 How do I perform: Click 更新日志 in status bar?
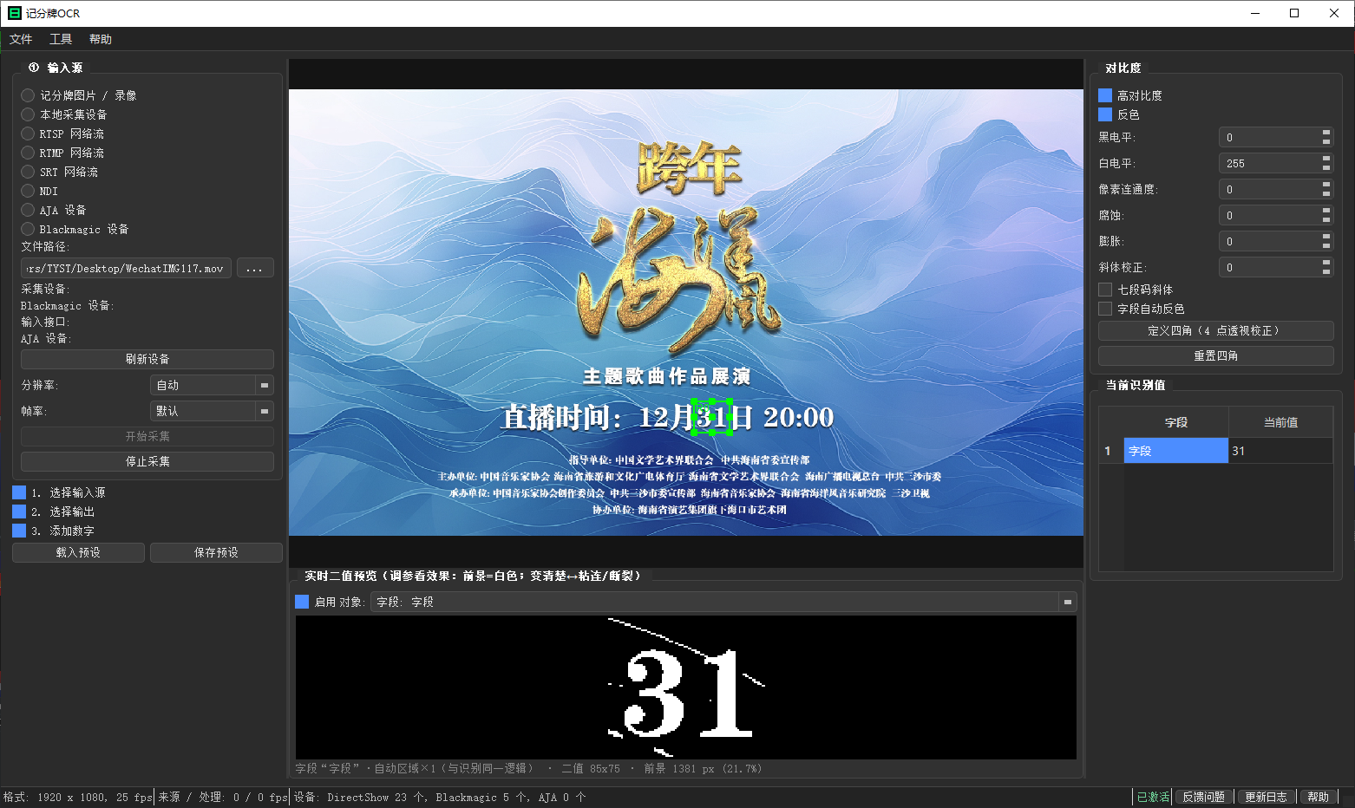[1266, 797]
